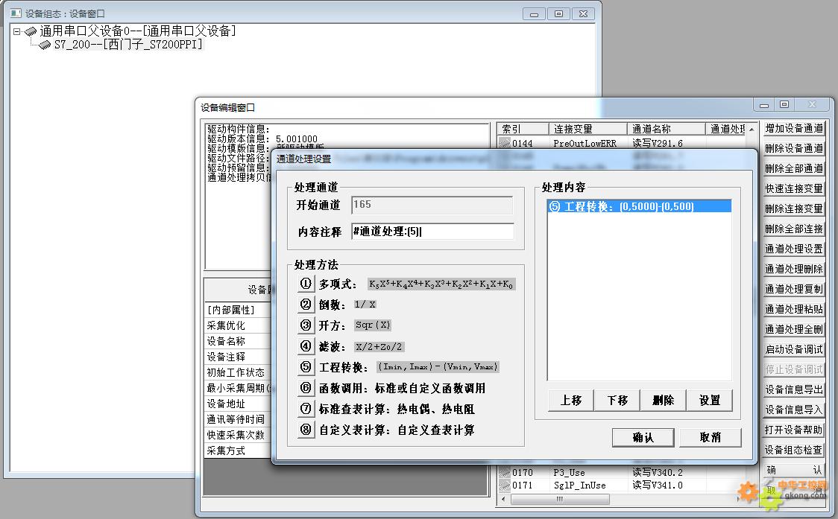Click the 设置 settings button
838x519 pixels.
[x=709, y=400]
